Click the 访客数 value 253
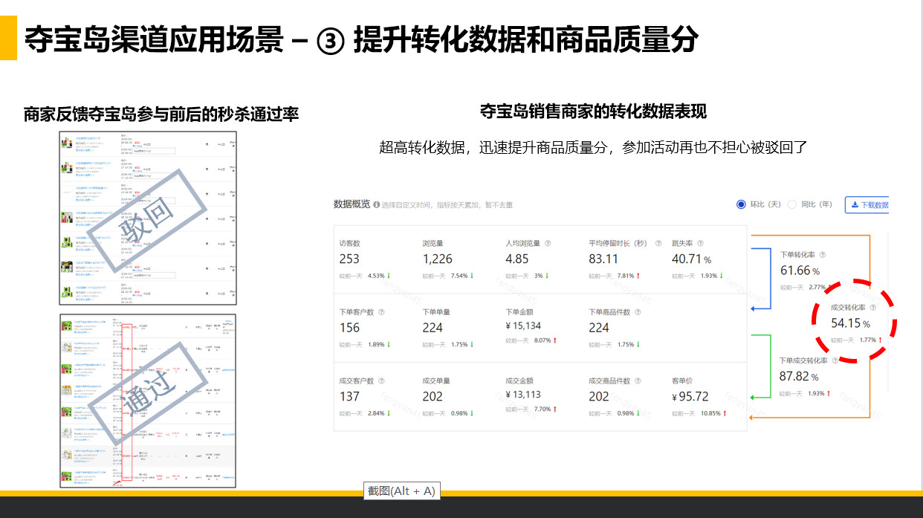This screenshot has height=518, width=923. tap(349, 259)
